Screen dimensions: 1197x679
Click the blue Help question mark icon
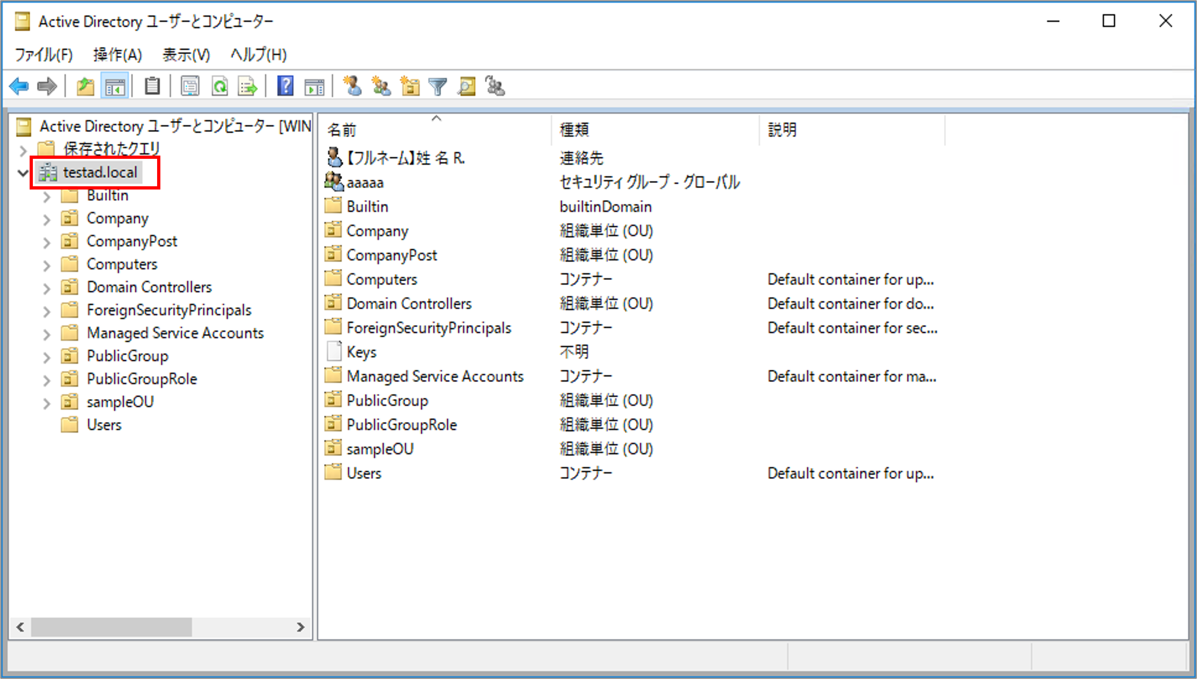285,86
